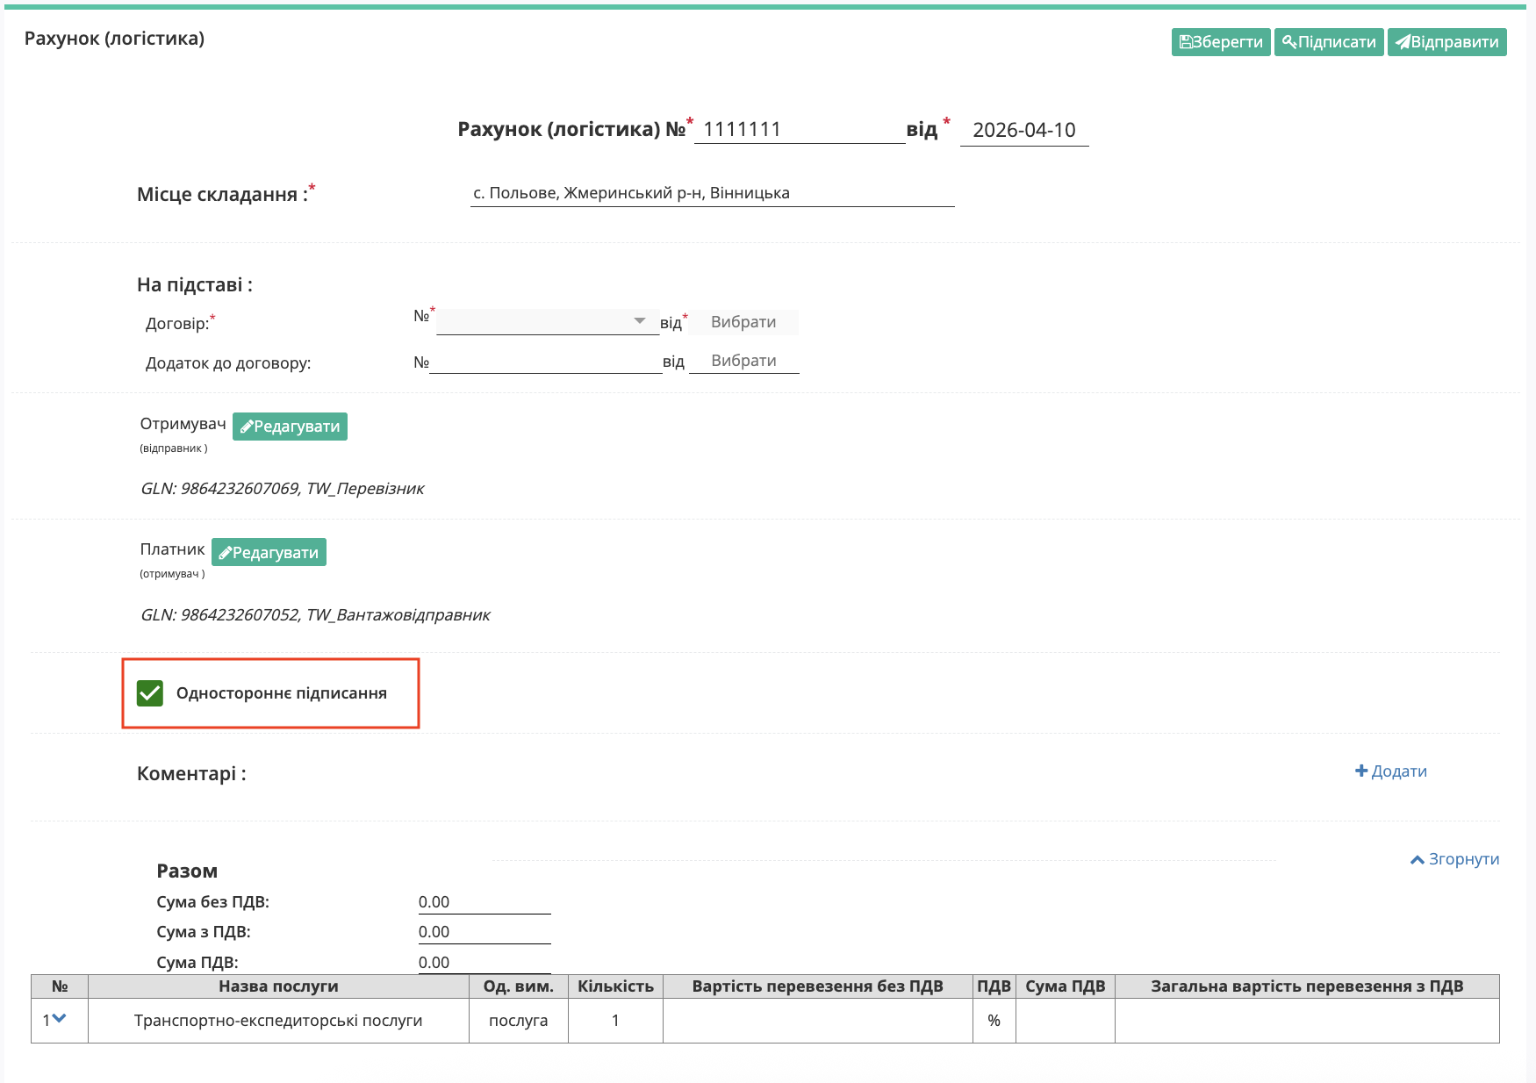Image resolution: width=1536 pixels, height=1083 pixels.
Task: Click pencil icon to edit Платник
Action: pos(226,553)
